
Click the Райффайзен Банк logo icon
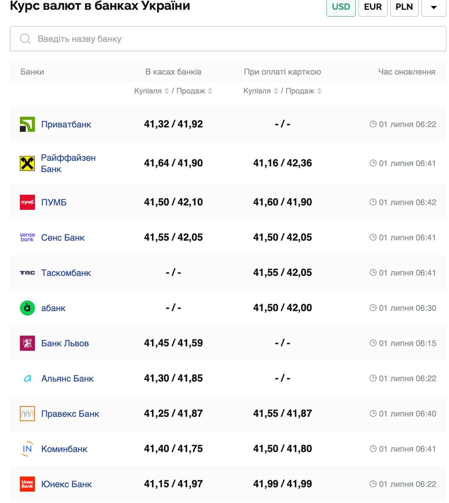pyautogui.click(x=27, y=163)
